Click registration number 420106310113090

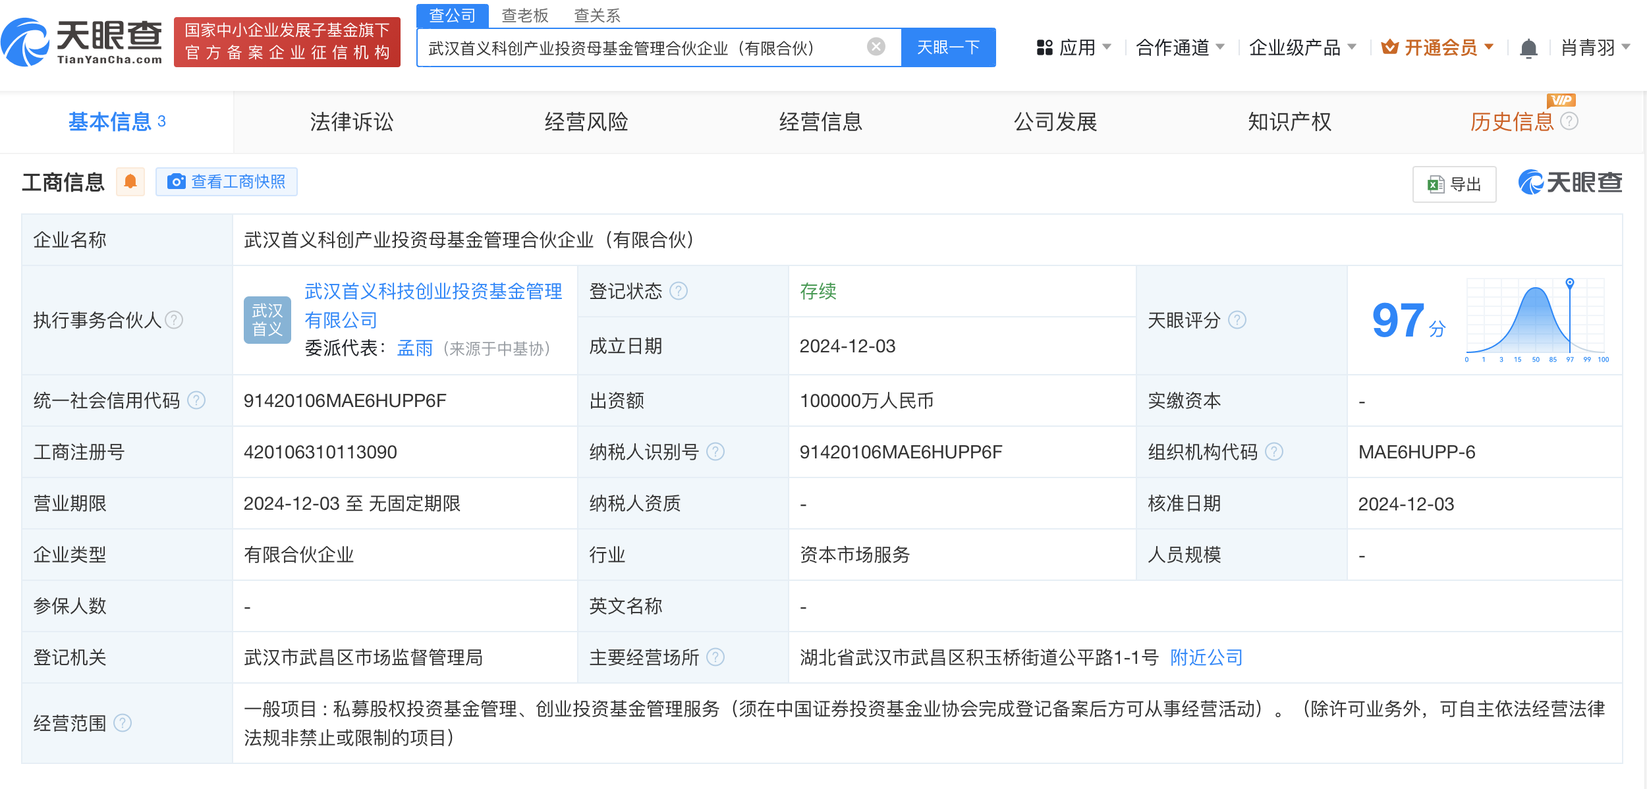click(x=320, y=452)
